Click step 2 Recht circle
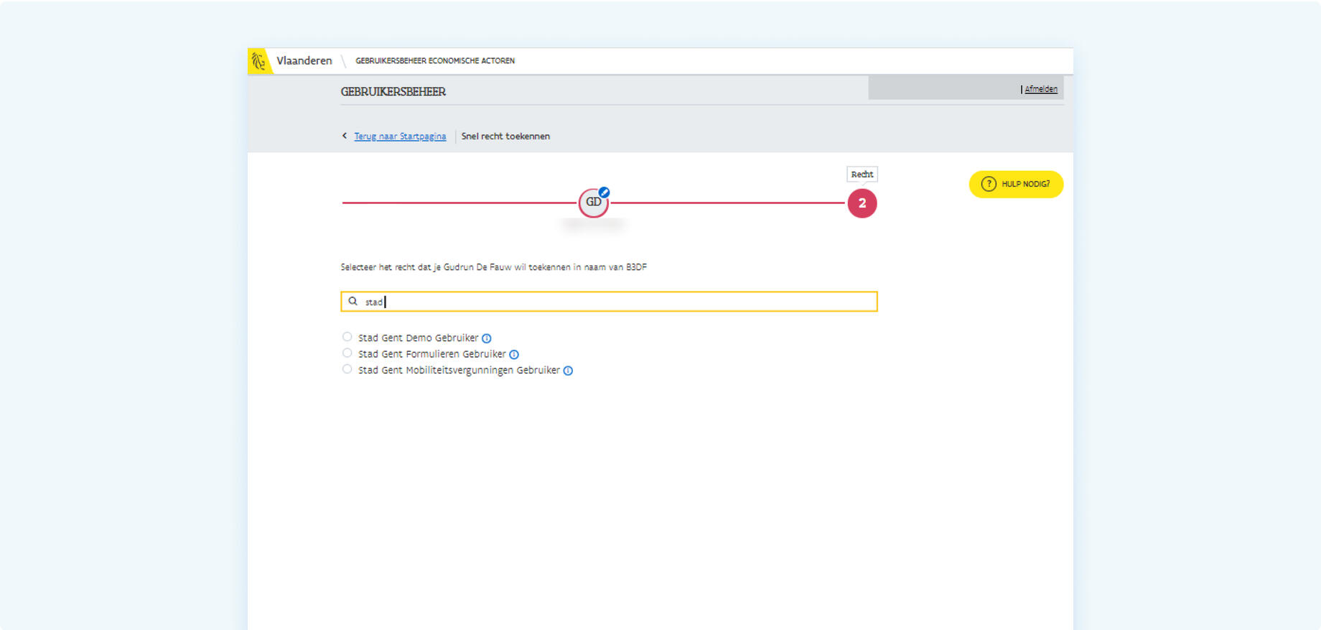This screenshot has width=1321, height=630. (862, 203)
